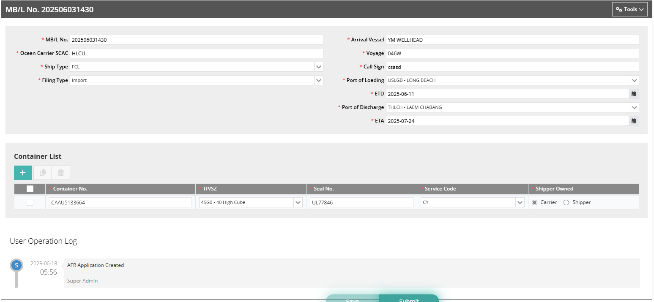Click the delete container trash icon

coord(61,173)
